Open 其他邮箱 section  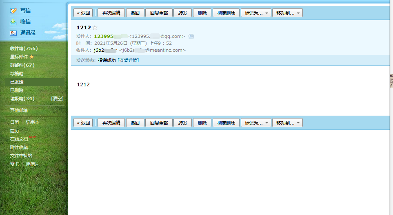(19, 110)
